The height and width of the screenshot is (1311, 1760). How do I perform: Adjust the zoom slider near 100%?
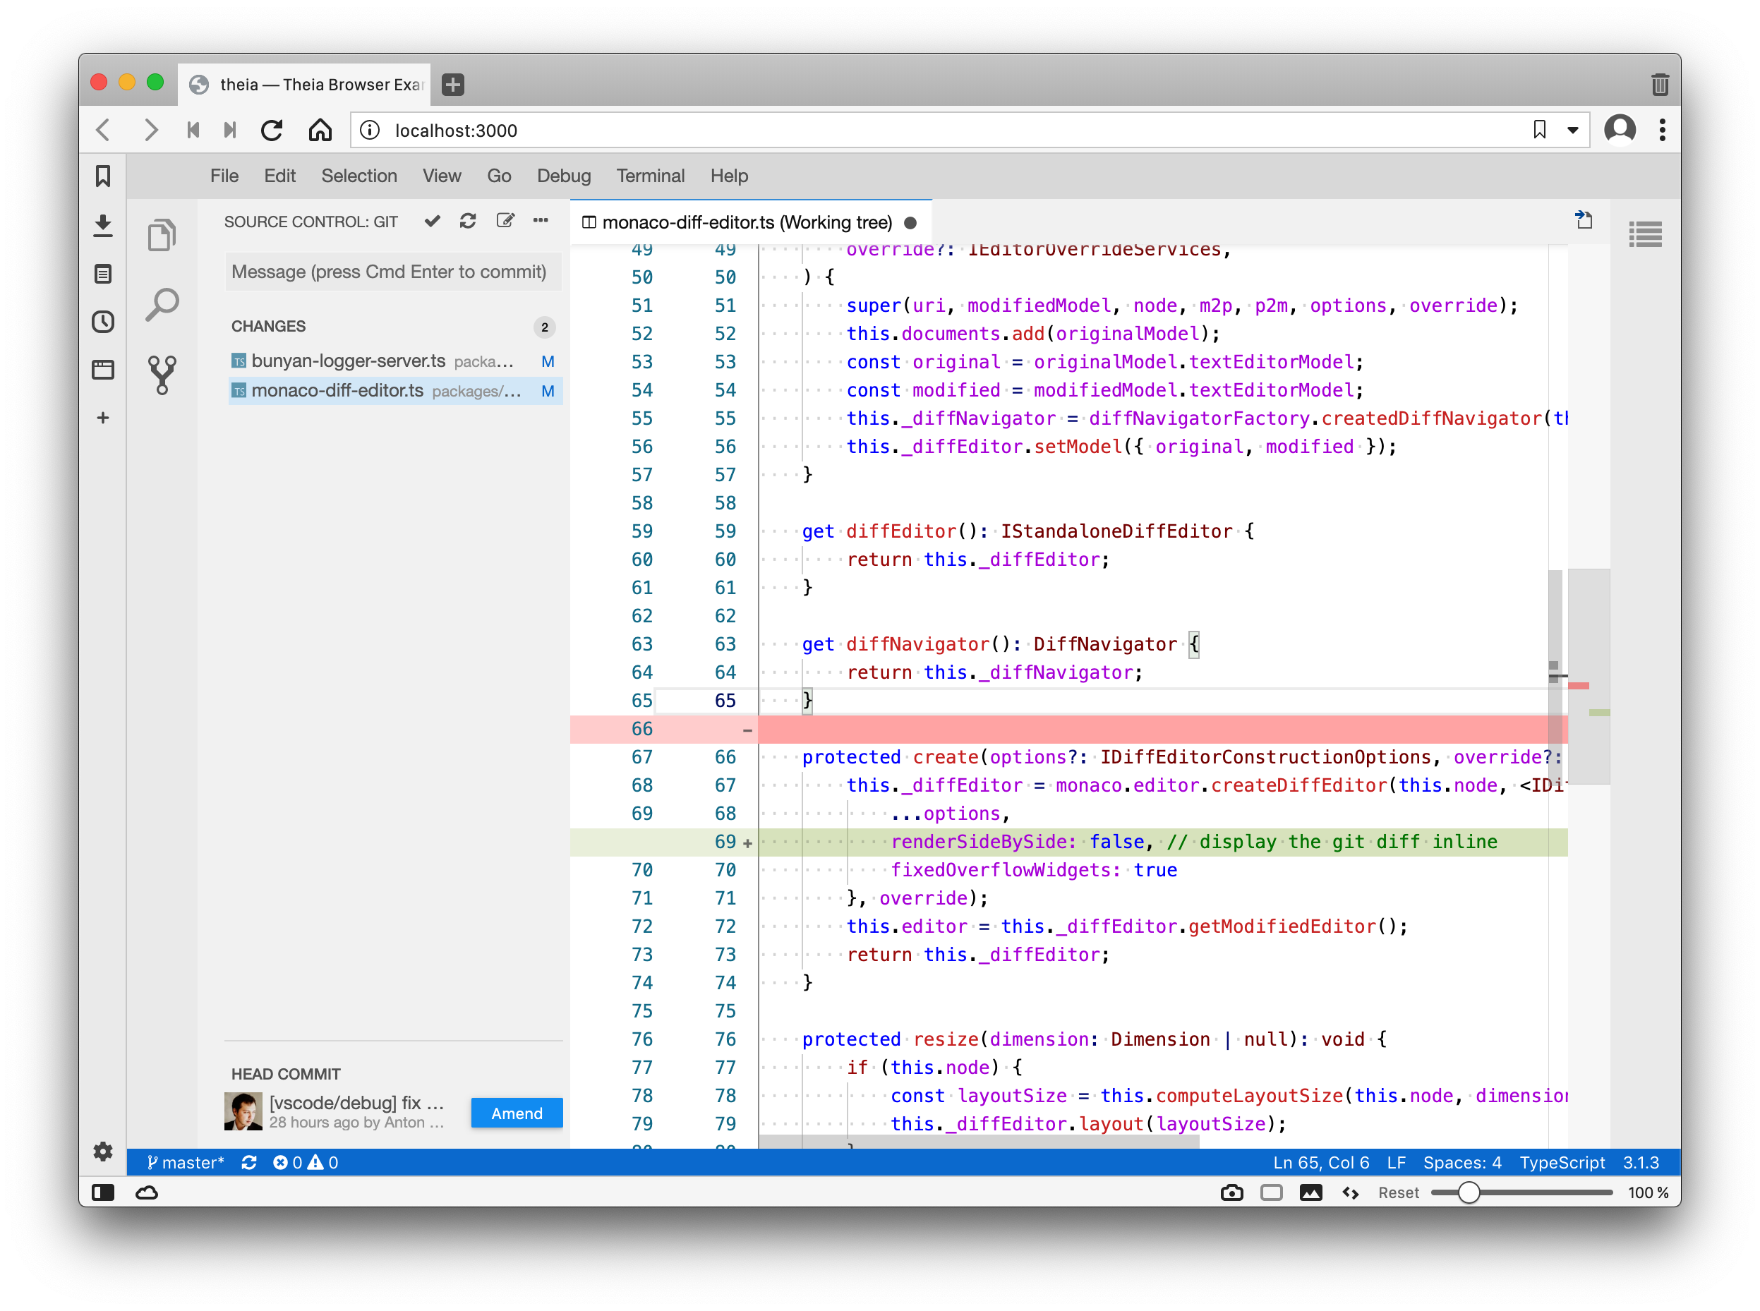(1469, 1192)
